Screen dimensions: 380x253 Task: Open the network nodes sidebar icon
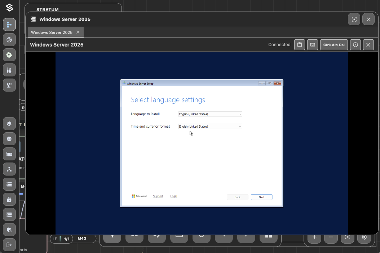tap(9, 169)
